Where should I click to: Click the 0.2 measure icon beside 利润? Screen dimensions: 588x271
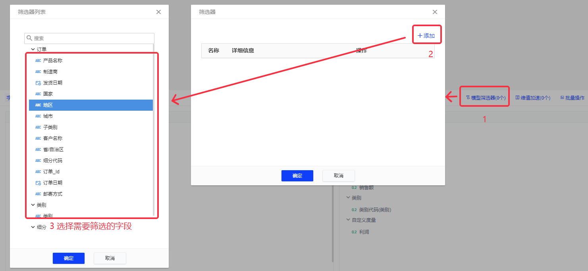point(354,232)
